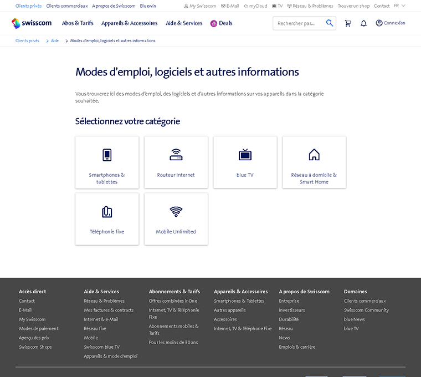Click footer Internet & e-Mail link
This screenshot has width=421, height=377.
click(x=101, y=319)
